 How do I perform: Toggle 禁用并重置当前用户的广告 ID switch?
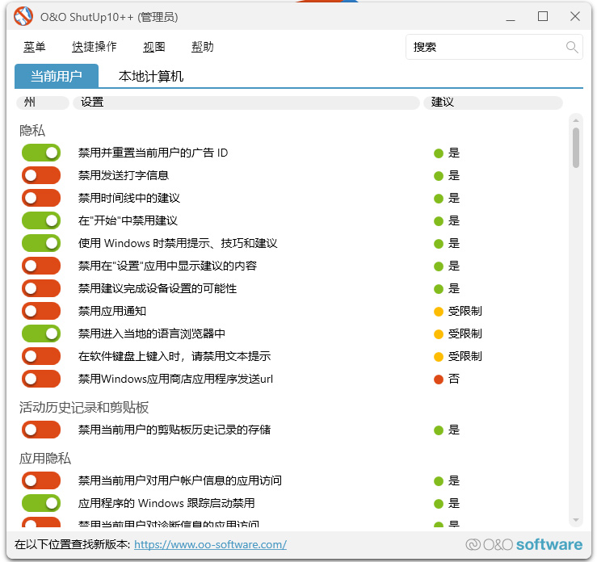click(x=41, y=153)
